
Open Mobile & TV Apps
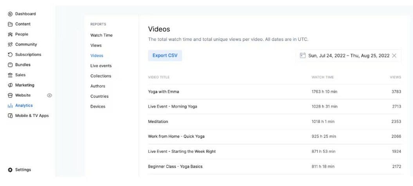pos(32,116)
